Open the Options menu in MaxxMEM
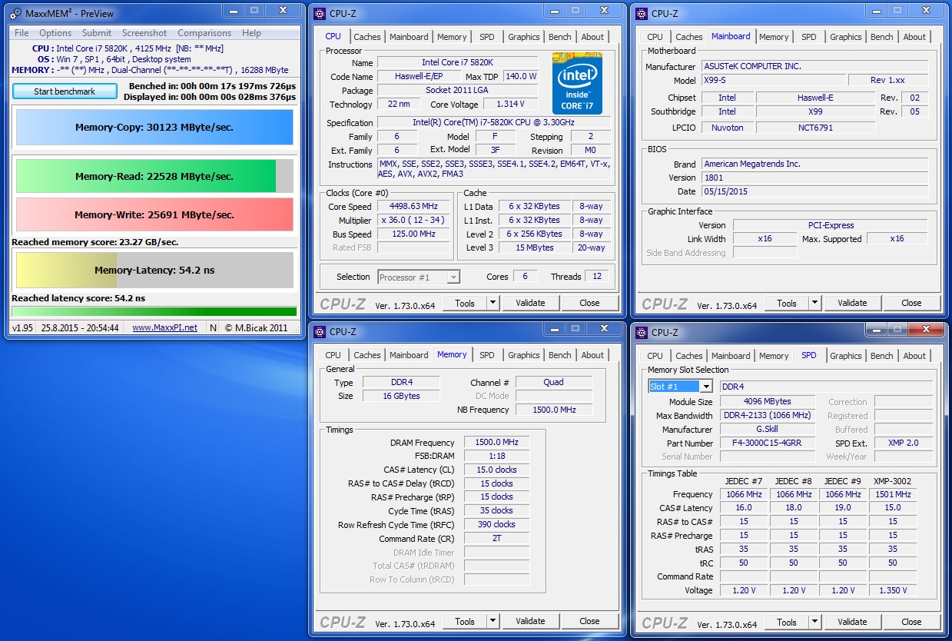The image size is (952, 641). click(55, 33)
